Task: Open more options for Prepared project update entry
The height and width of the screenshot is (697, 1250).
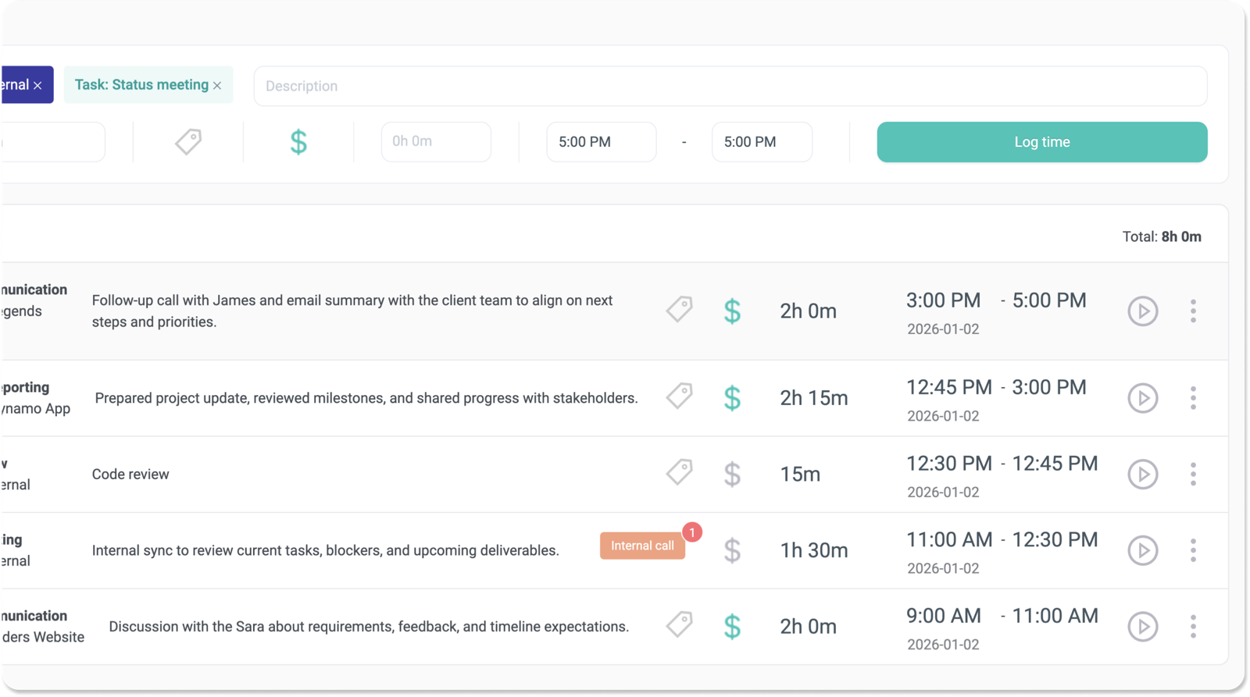Action: pyautogui.click(x=1193, y=398)
